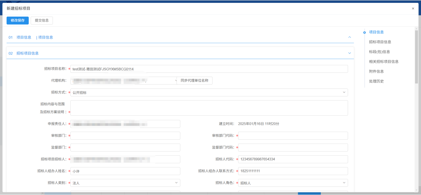This screenshot has width=421, height=195.
Task: Click the dialog's vertical scrollbar
Action: [416, 57]
